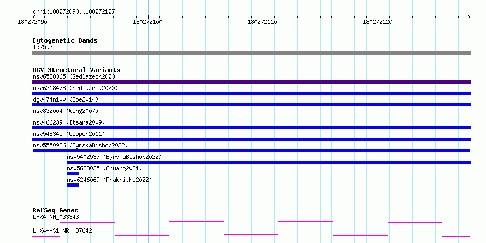Screen dimensions: 486x243
Task: Click the RefSeq Genes track title
Action: (x=56, y=210)
